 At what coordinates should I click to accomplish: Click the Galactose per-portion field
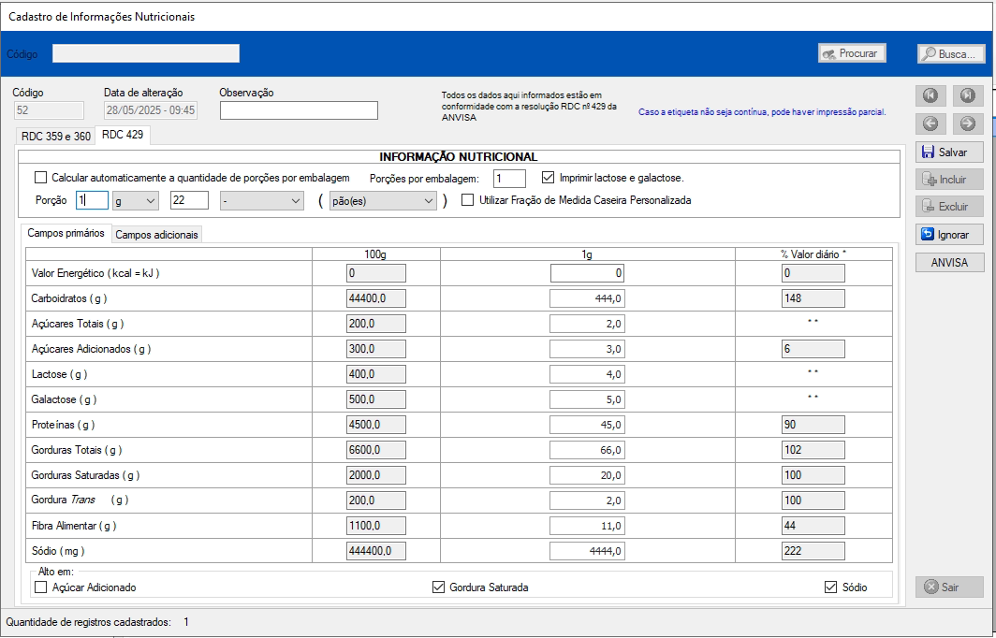[x=587, y=399]
